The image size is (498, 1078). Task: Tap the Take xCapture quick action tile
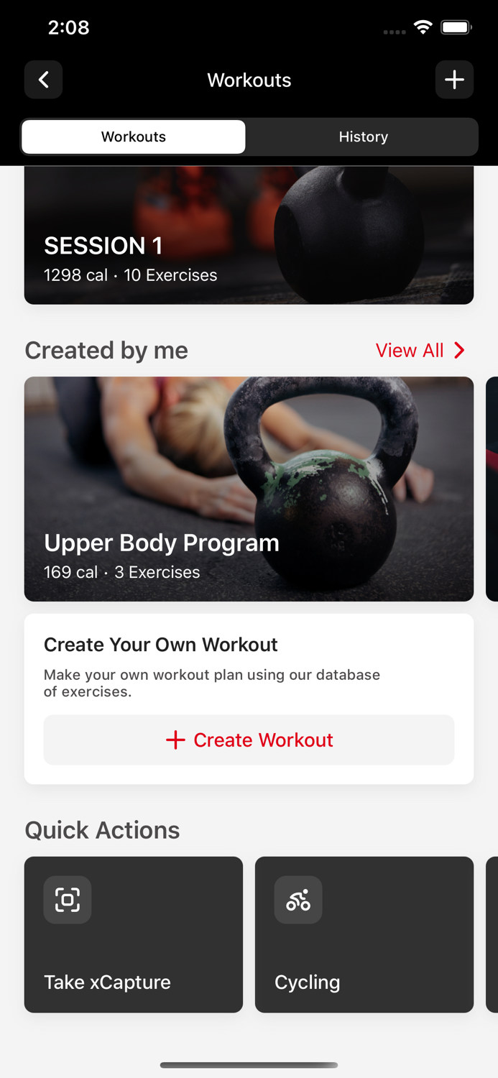tap(134, 934)
